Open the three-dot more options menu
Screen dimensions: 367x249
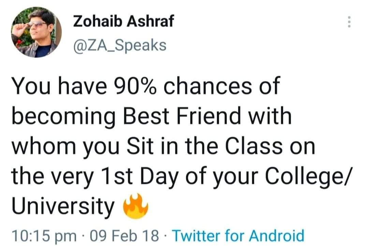(x=349, y=22)
